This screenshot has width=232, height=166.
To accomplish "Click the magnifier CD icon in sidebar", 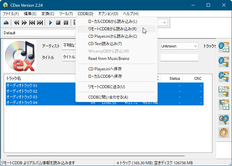I will (x=224, y=120).
